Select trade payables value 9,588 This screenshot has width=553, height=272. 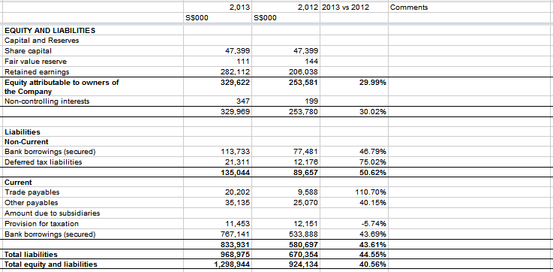(x=286, y=192)
